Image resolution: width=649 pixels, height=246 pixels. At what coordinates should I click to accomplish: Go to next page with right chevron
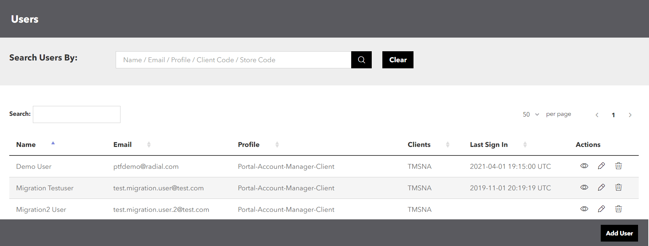coord(630,115)
